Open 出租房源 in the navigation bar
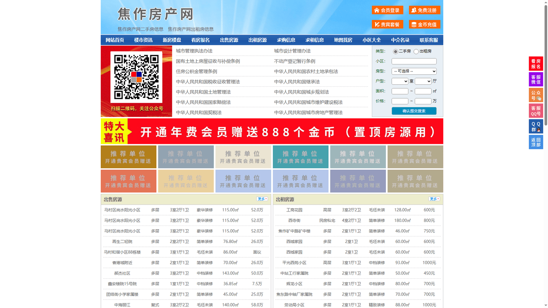Viewport: 548px width, 308px height. tap(258, 40)
